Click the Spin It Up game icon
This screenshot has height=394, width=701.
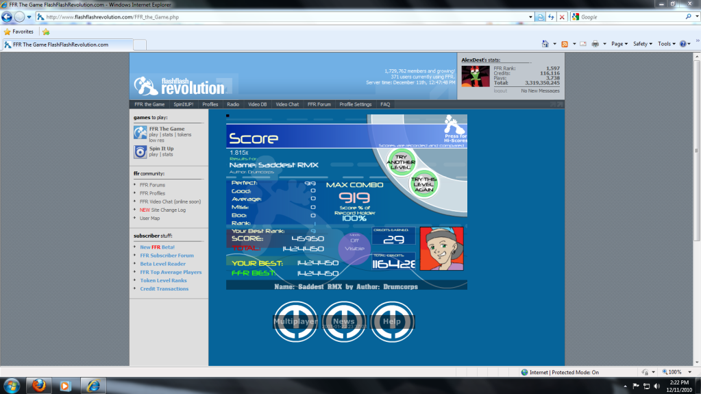click(140, 151)
